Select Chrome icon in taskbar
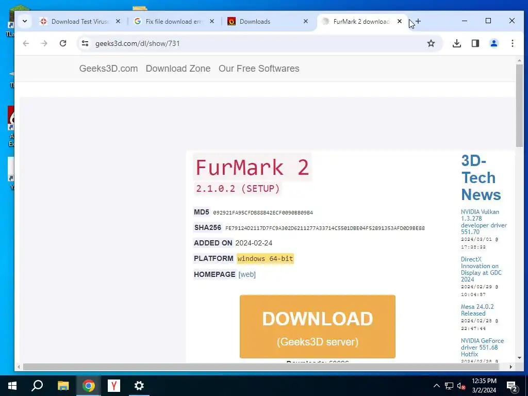 click(89, 386)
